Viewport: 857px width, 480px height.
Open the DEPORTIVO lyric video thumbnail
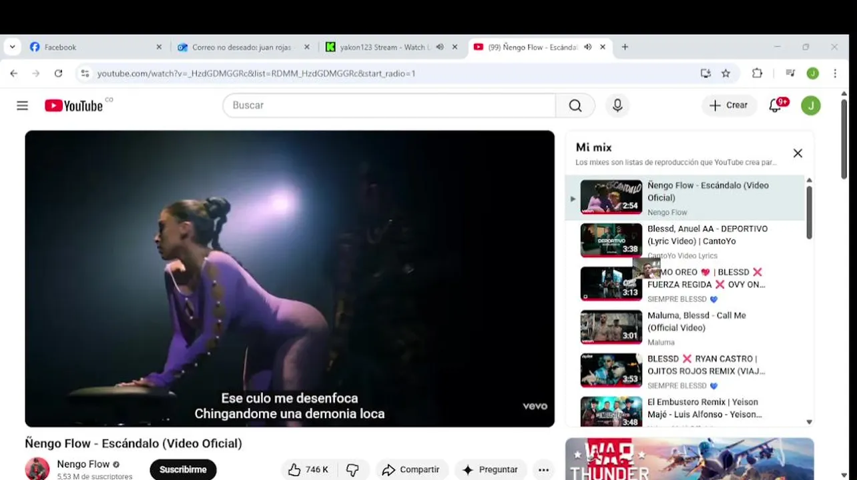coord(611,240)
